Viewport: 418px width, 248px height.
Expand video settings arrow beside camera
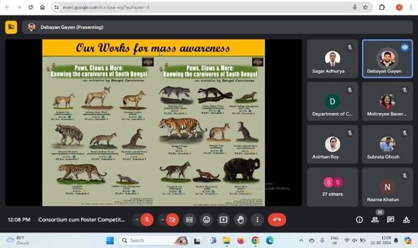[162, 220]
